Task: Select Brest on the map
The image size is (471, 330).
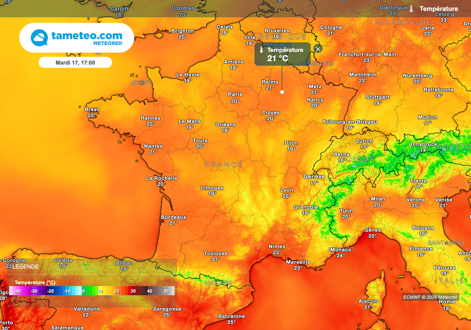Action: 92,110
